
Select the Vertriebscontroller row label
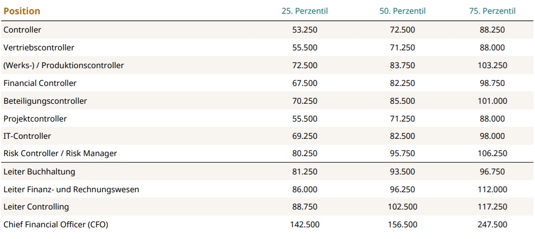(39, 48)
